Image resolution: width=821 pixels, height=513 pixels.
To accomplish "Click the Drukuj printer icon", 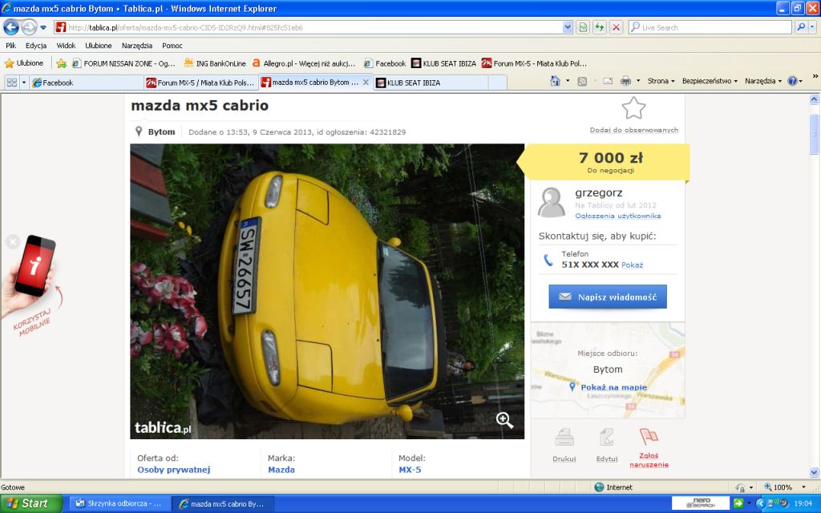I will pos(564,437).
